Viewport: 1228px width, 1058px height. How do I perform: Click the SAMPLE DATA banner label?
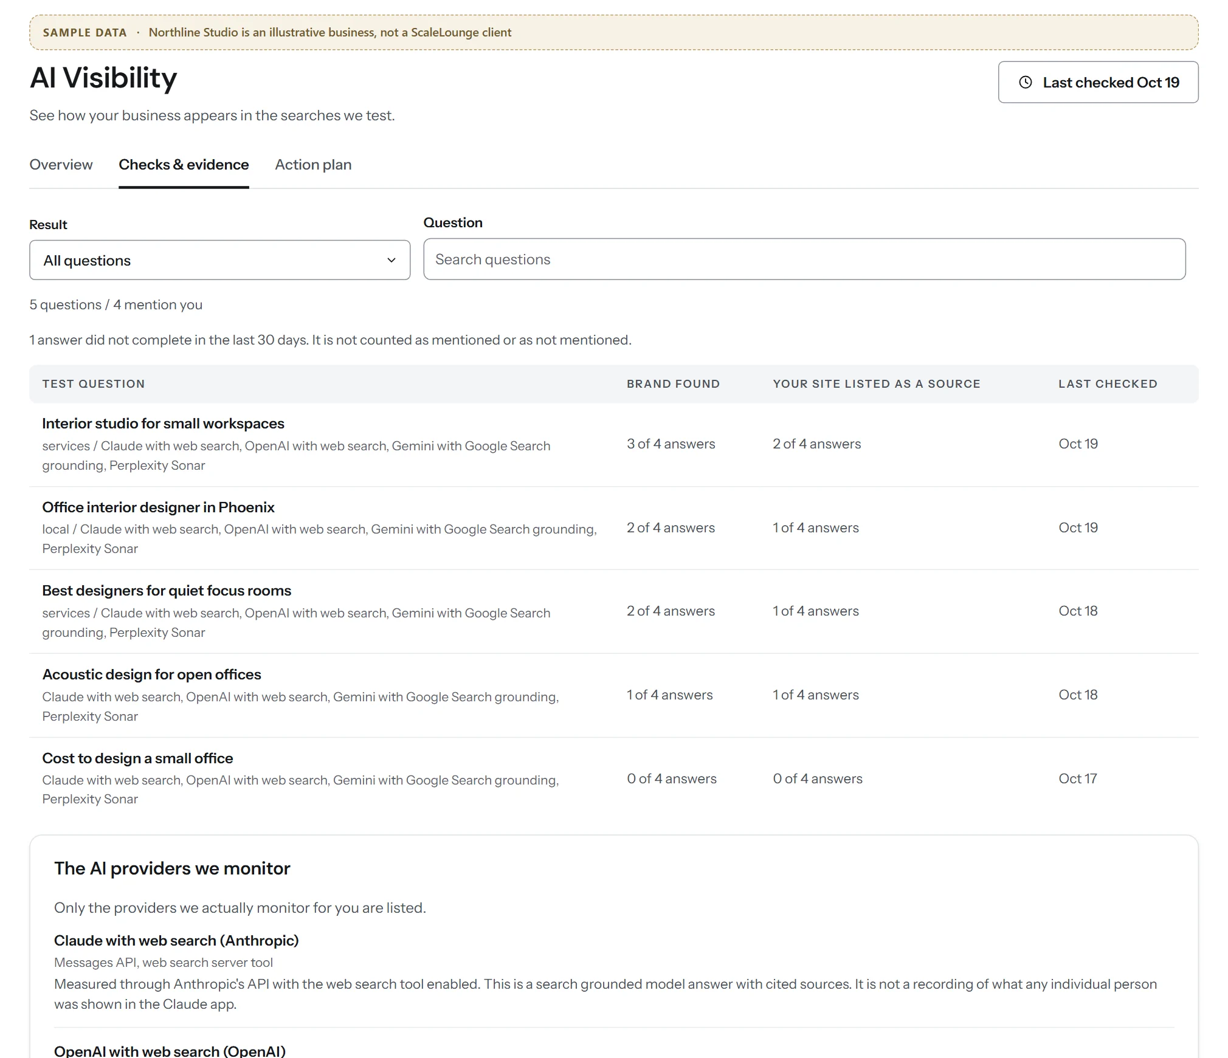pyautogui.click(x=85, y=33)
